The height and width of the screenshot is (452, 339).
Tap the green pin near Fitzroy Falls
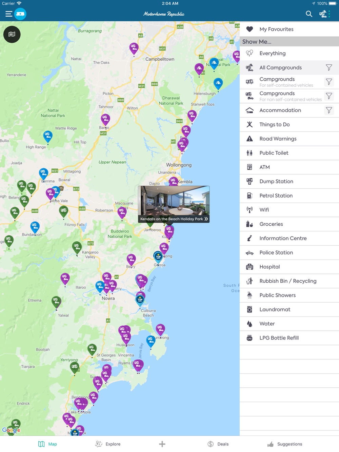pos(63,211)
